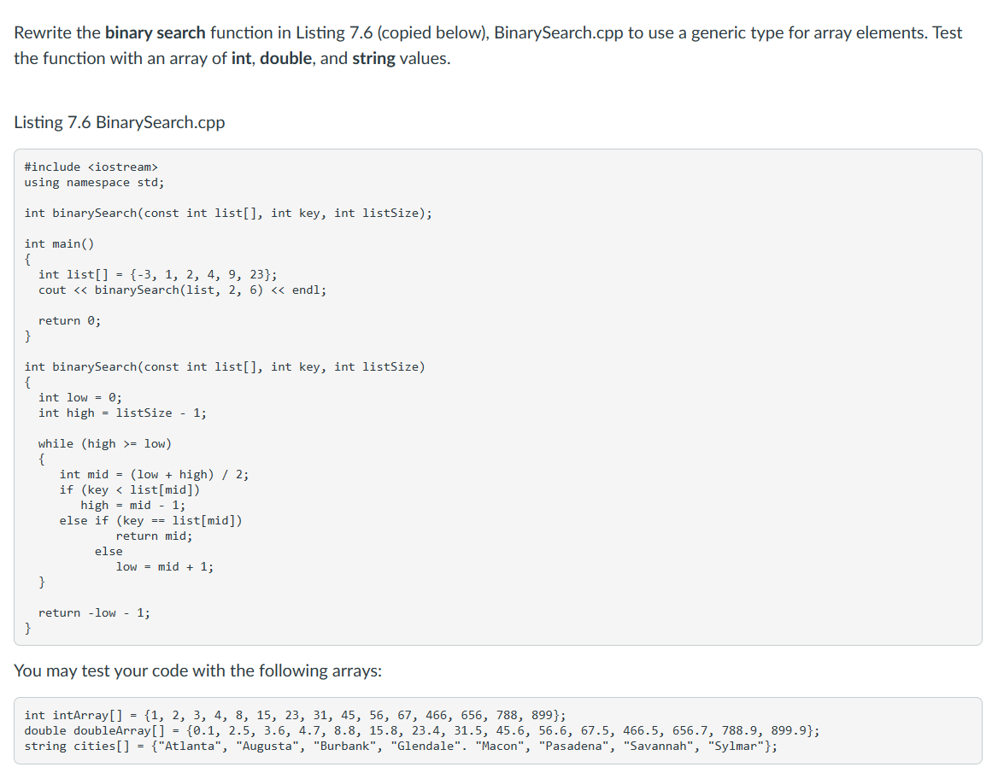992x773 pixels.
Task: Click the 'string cities[]' declaration line
Action: tap(401, 746)
